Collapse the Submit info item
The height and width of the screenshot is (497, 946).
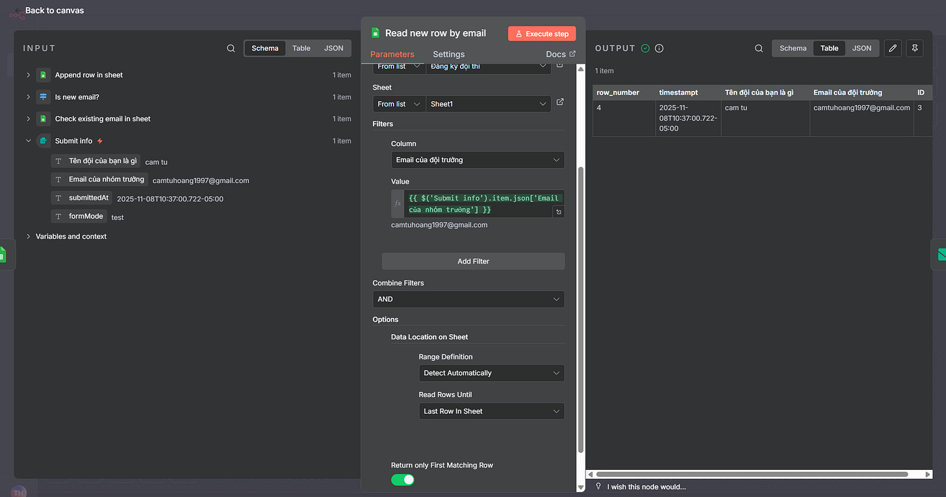28,141
